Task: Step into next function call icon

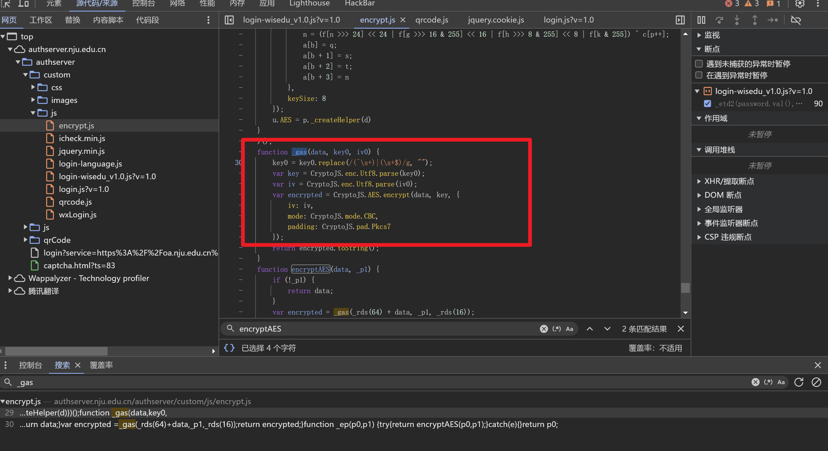Action: pyautogui.click(x=737, y=20)
